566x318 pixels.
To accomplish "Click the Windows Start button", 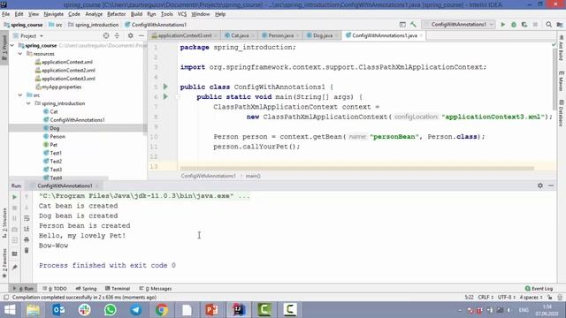I will tap(10, 310).
